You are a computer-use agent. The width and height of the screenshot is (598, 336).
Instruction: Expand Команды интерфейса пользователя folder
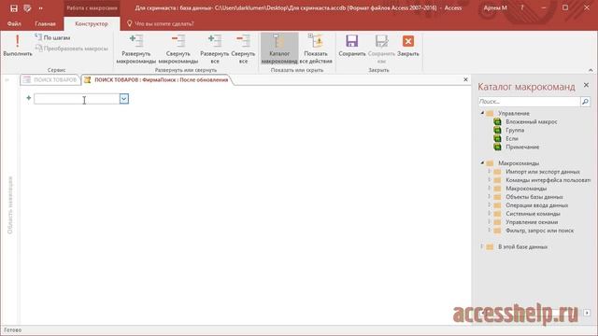tap(490, 180)
